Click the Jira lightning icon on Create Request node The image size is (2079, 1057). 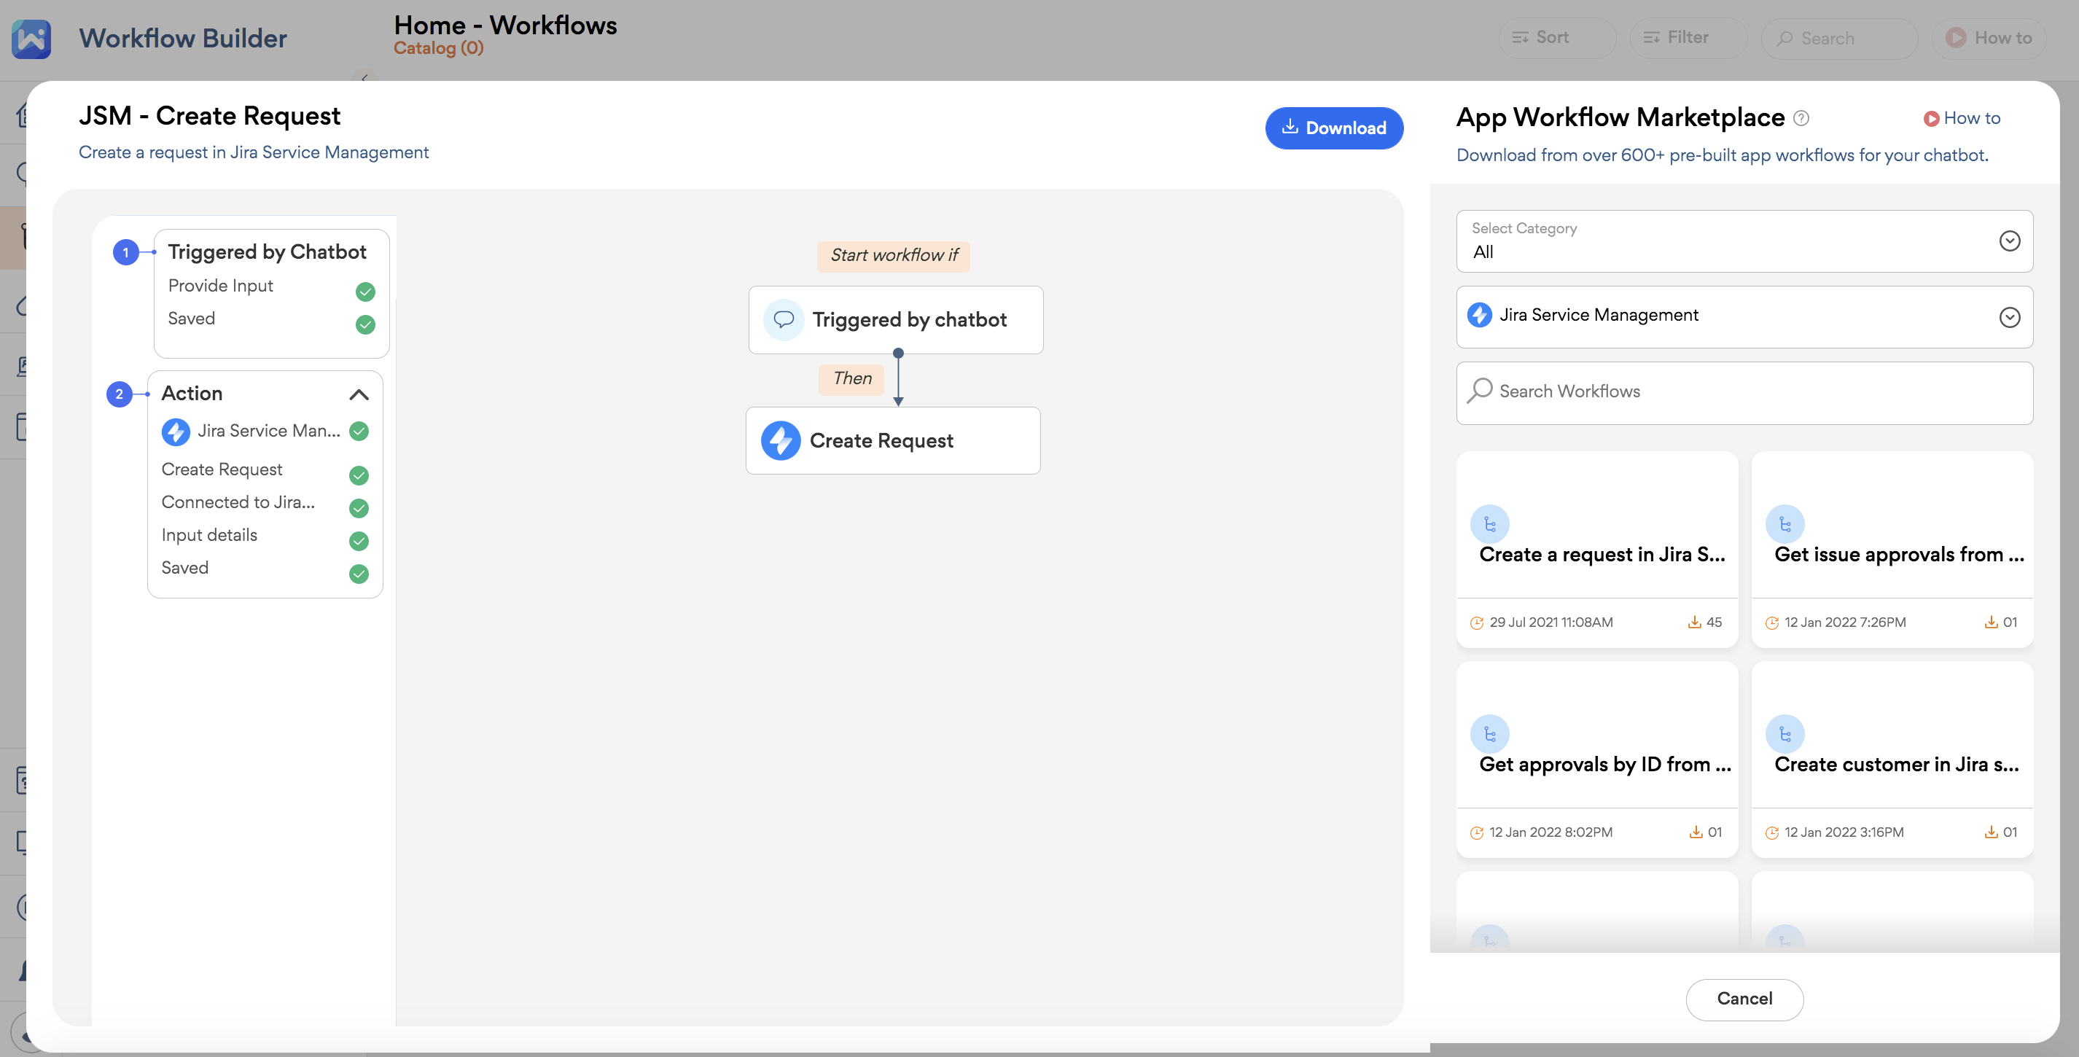tap(781, 440)
